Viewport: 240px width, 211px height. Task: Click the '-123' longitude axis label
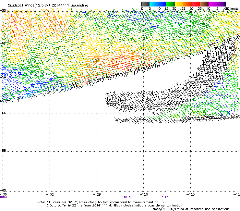[x=191, y=194]
